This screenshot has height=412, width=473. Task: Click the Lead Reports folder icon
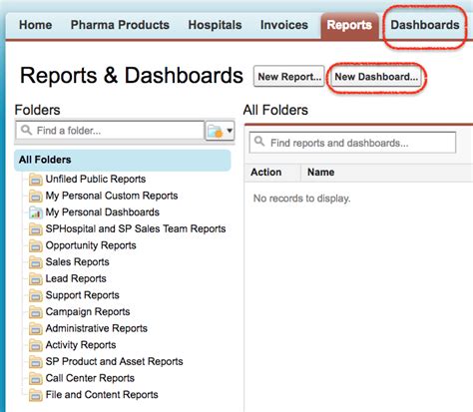coord(36,279)
